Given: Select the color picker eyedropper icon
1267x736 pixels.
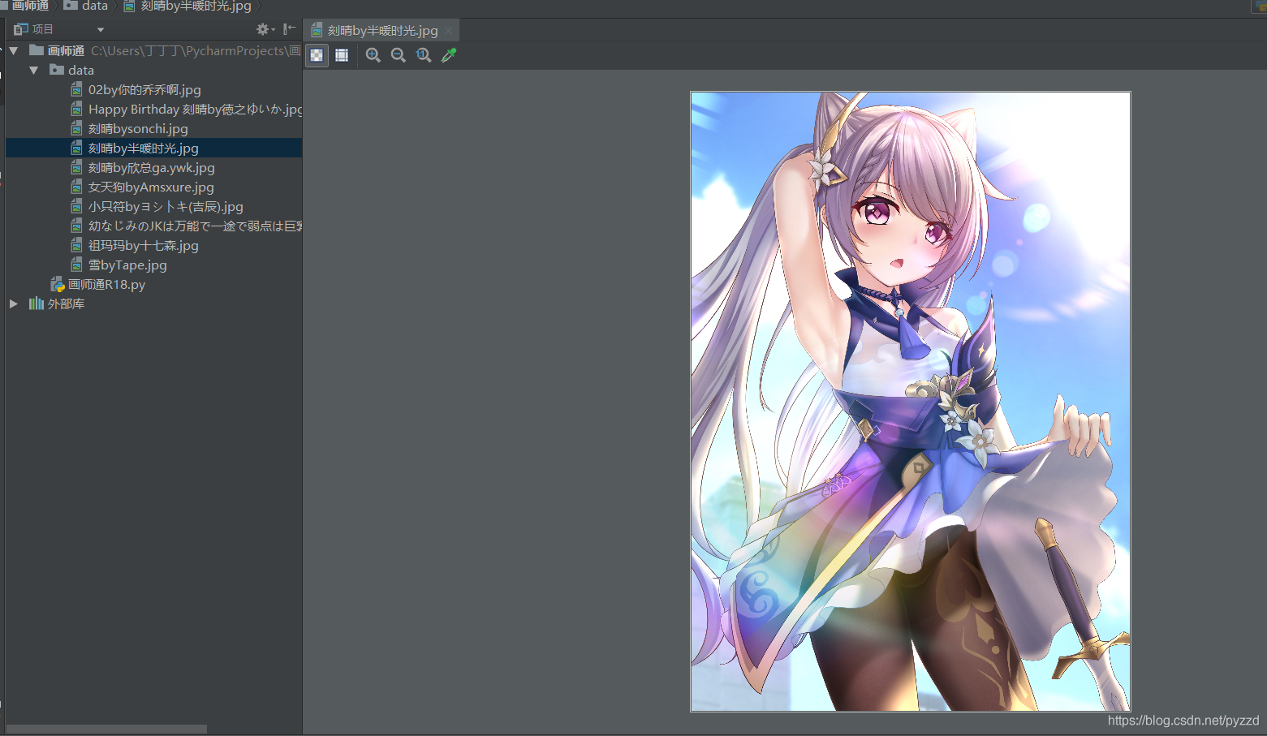Looking at the screenshot, I should [449, 55].
